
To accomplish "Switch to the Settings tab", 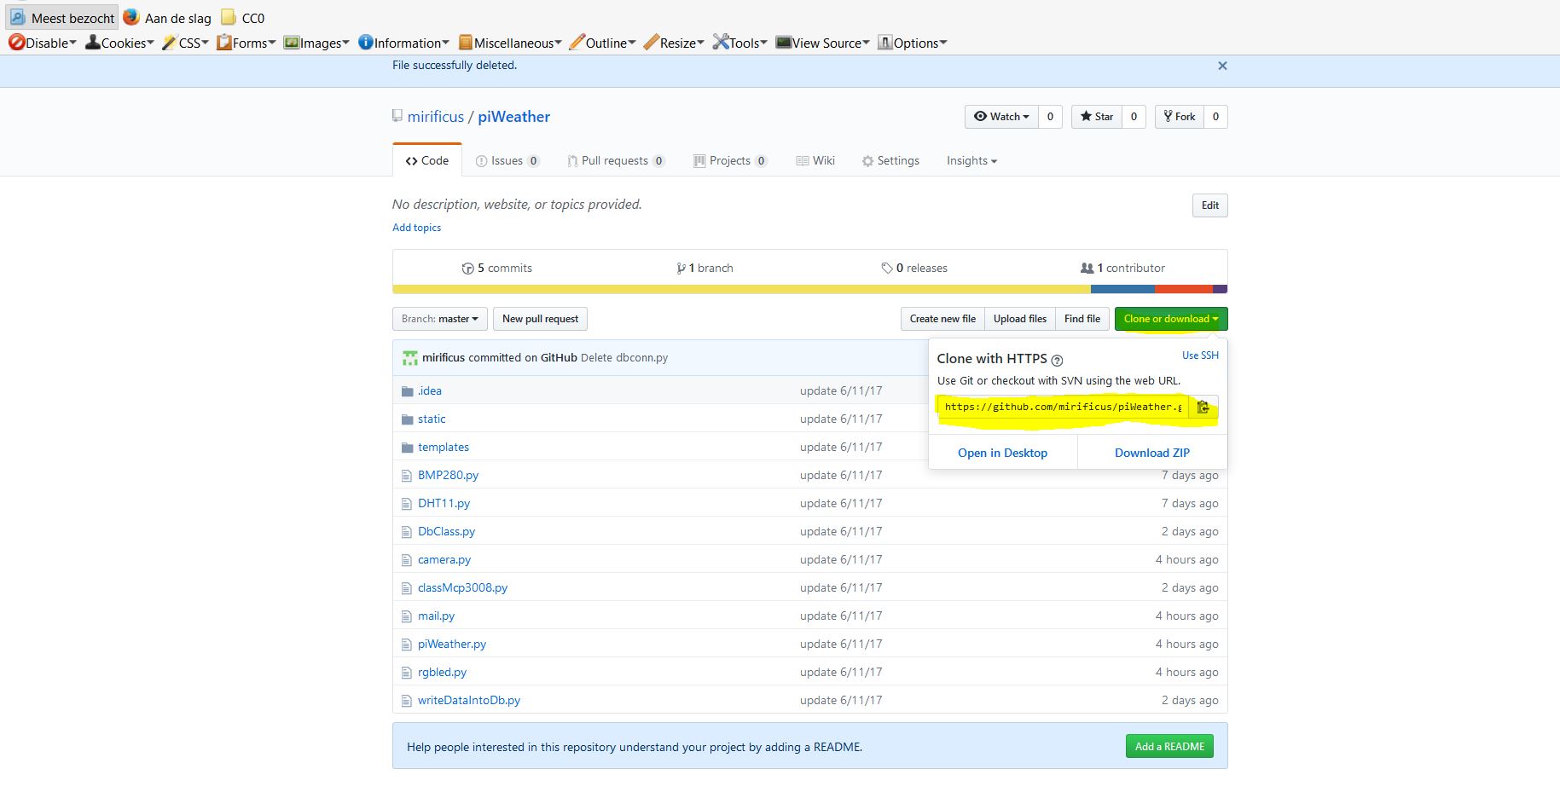I will 890,160.
